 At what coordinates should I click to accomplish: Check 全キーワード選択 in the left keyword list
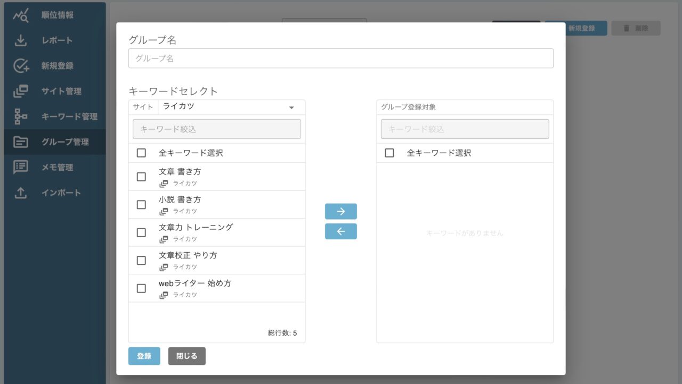(x=141, y=153)
